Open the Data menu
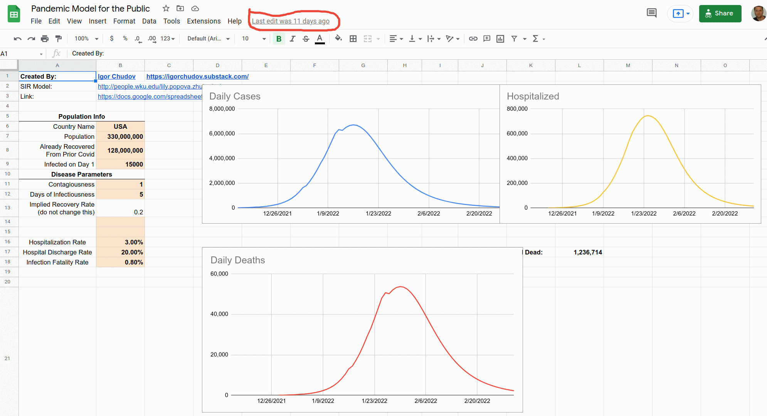This screenshot has height=416, width=767. 149,21
